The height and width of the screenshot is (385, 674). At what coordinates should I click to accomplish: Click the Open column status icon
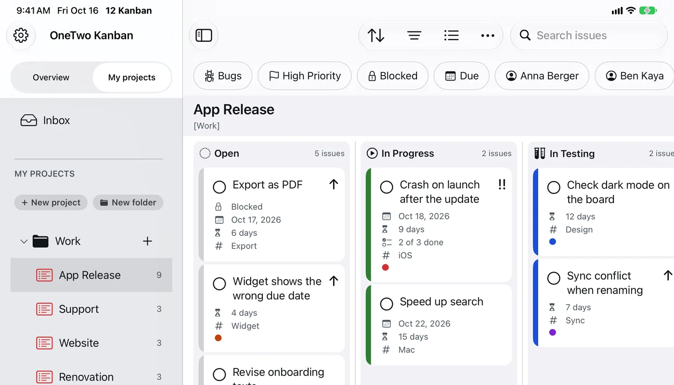coord(205,154)
